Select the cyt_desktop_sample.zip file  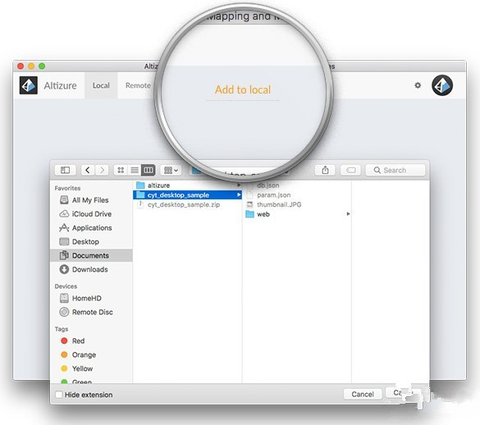(187, 204)
